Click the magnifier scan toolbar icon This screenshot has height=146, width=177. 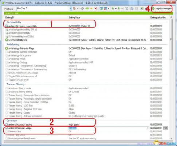[132, 8]
